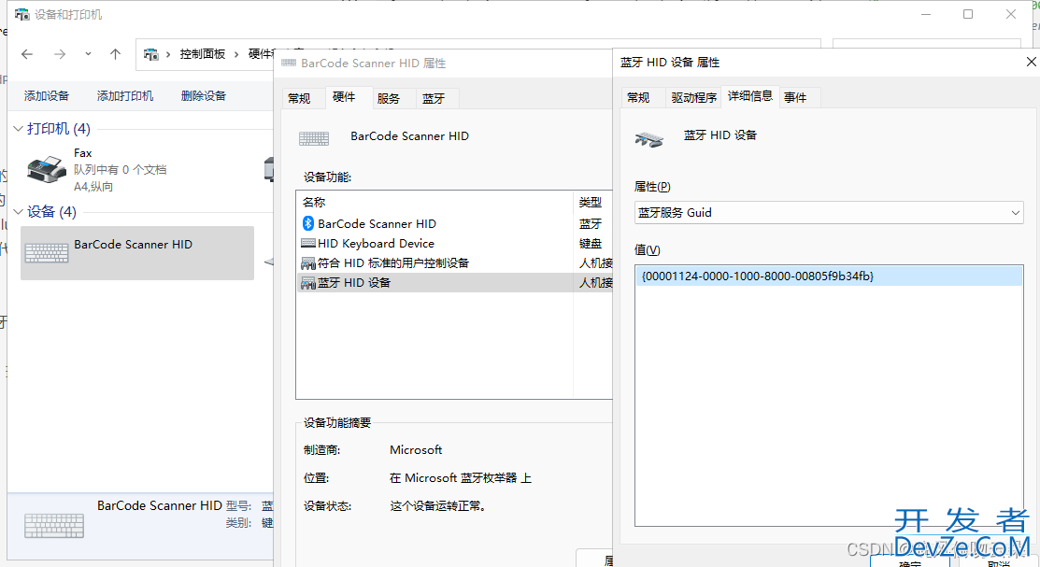The image size is (1040, 567).
Task: Maximize the Devices and Printers window
Action: (968, 14)
